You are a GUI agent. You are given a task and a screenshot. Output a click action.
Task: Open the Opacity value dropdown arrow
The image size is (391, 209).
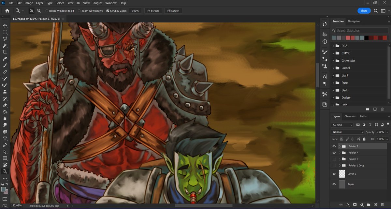pos(387,132)
